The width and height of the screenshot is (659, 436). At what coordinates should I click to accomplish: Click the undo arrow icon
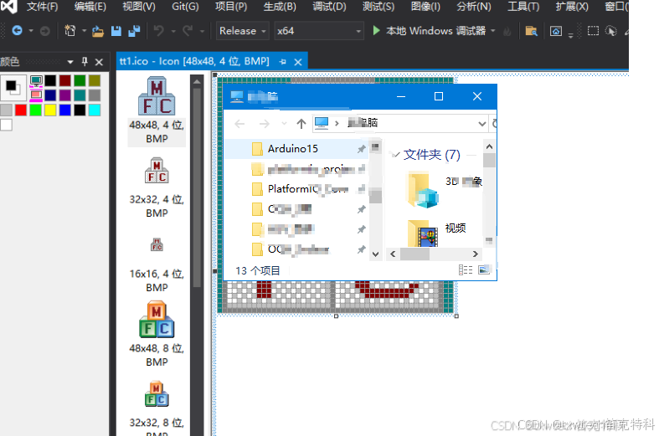tap(159, 31)
